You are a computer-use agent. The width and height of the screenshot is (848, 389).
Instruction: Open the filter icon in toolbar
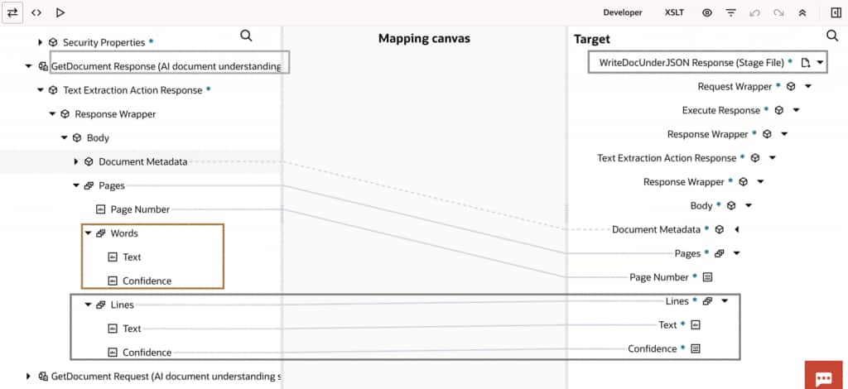(730, 13)
